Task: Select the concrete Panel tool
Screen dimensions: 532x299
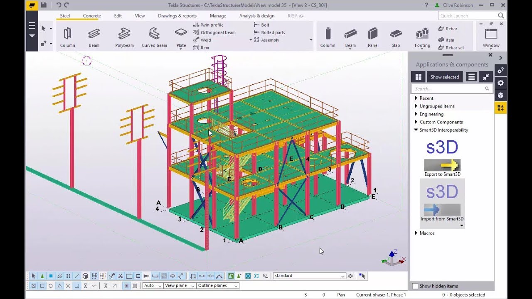Action: click(373, 37)
